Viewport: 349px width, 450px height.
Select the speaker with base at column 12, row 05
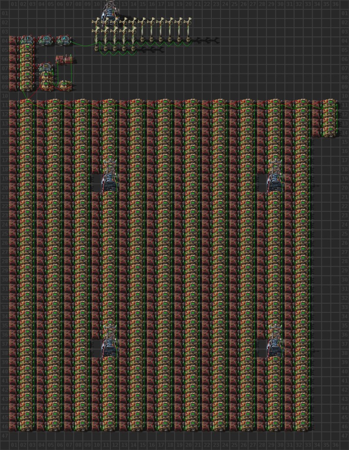pos(115,39)
